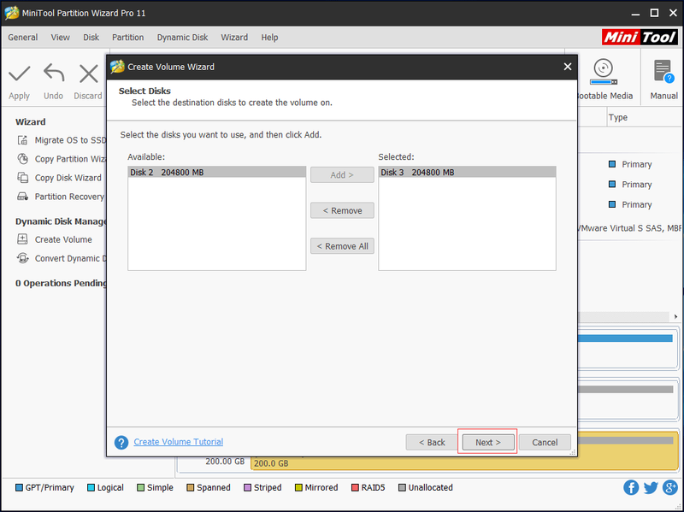
Task: Click the < Remove button
Action: (x=342, y=210)
